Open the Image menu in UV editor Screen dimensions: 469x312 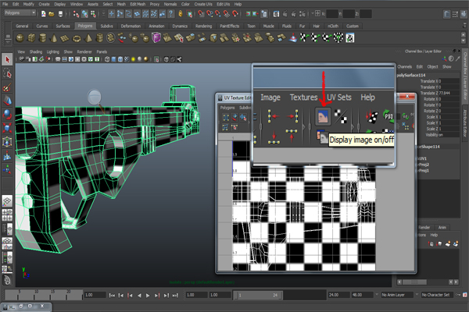[x=270, y=97]
